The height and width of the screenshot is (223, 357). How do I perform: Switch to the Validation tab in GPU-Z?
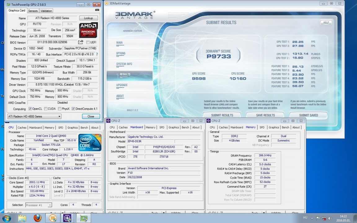tap(46, 11)
